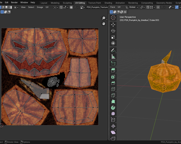Image resolution: width=181 pixels, height=144 pixels.
Task: Click the 2D cursor in UV editor corner
Action: (1, 125)
